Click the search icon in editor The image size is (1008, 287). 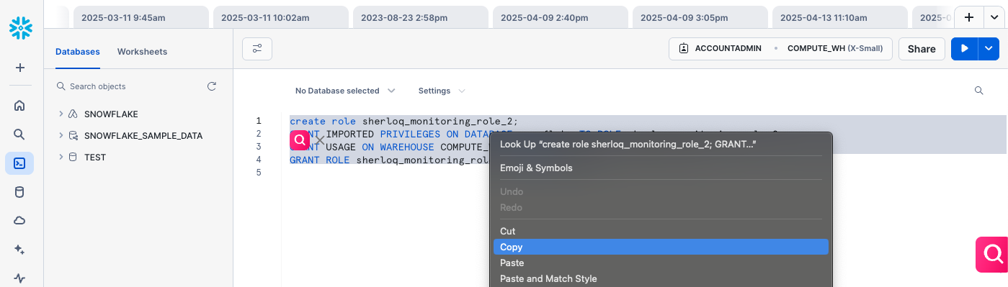coord(978,91)
